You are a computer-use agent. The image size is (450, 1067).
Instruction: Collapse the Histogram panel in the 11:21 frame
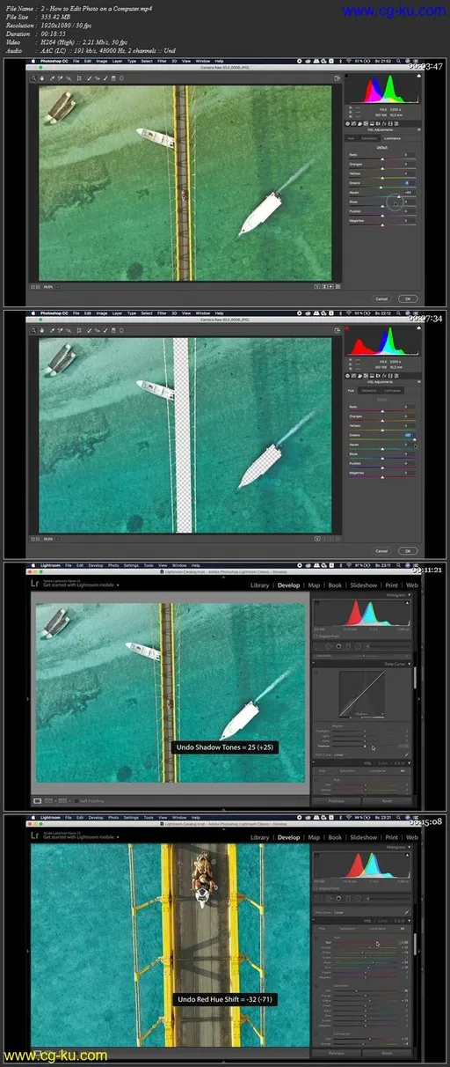click(409, 595)
